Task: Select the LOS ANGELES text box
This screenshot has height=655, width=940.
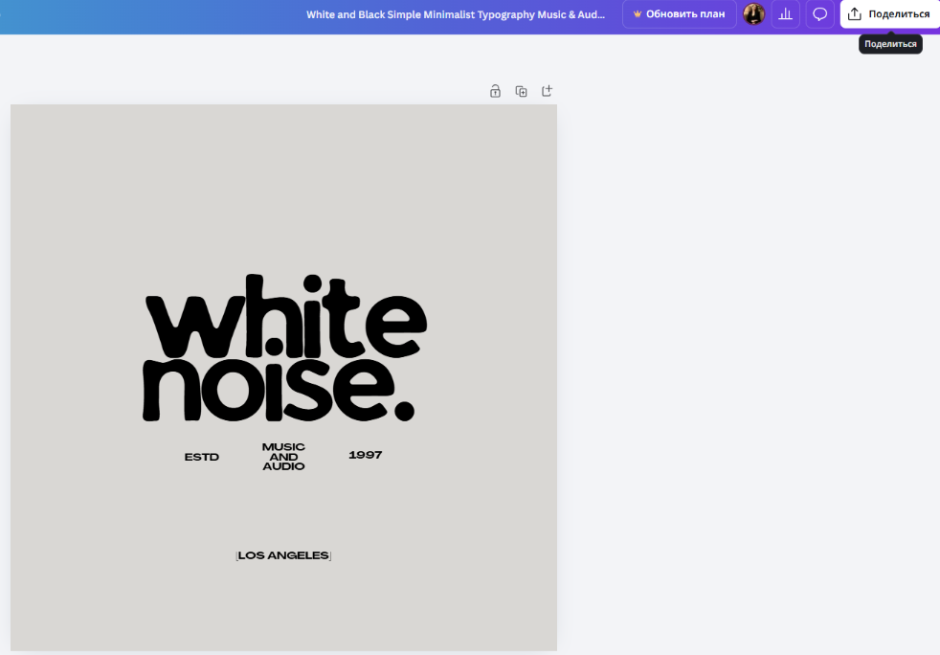Action: [x=283, y=555]
